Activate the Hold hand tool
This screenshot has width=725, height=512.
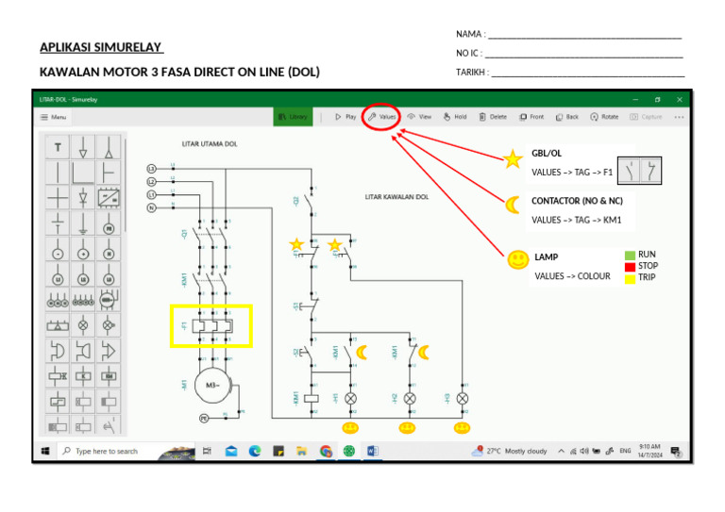tap(455, 117)
